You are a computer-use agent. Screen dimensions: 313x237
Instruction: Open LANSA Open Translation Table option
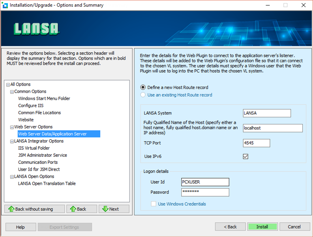(47, 183)
